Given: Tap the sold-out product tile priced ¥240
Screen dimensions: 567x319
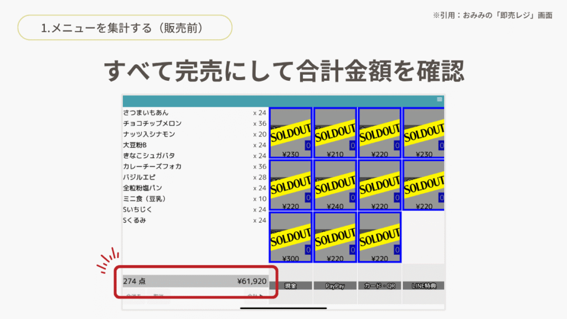Looking at the screenshot, I should point(335,185).
